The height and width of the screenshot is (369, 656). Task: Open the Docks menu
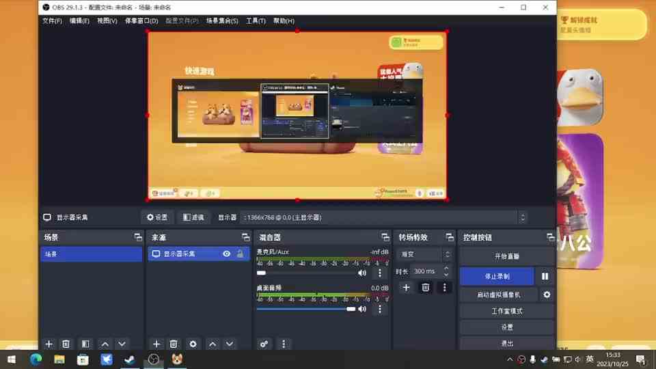click(x=141, y=21)
